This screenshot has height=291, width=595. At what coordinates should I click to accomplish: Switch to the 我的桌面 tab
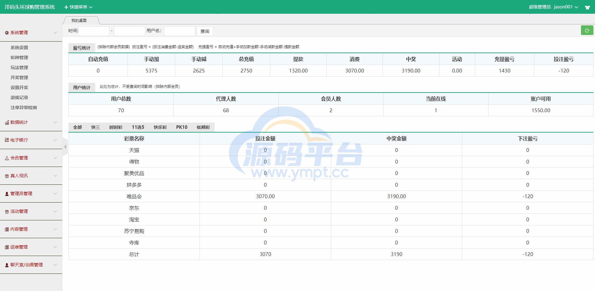(x=79, y=20)
